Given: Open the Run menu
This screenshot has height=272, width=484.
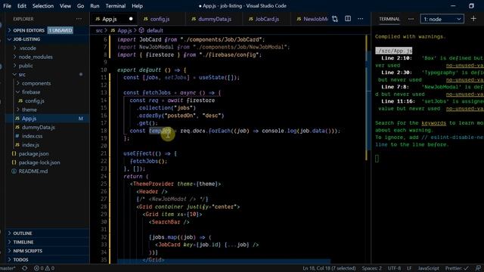Looking at the screenshot, I should coord(95,6).
